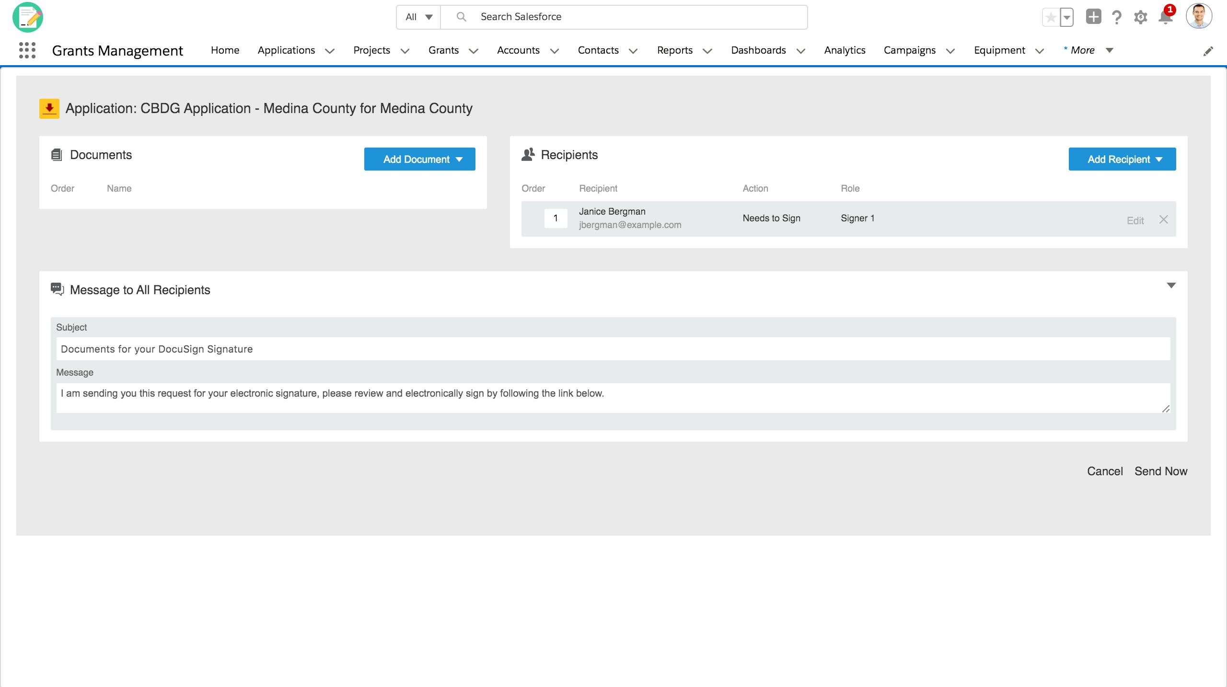The width and height of the screenshot is (1227, 687).
Task: Open the user profile avatar
Action: click(x=1199, y=17)
